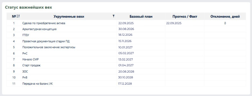Click the Прогноз / Факт column header
The height and width of the screenshot is (96, 252).
point(185,16)
